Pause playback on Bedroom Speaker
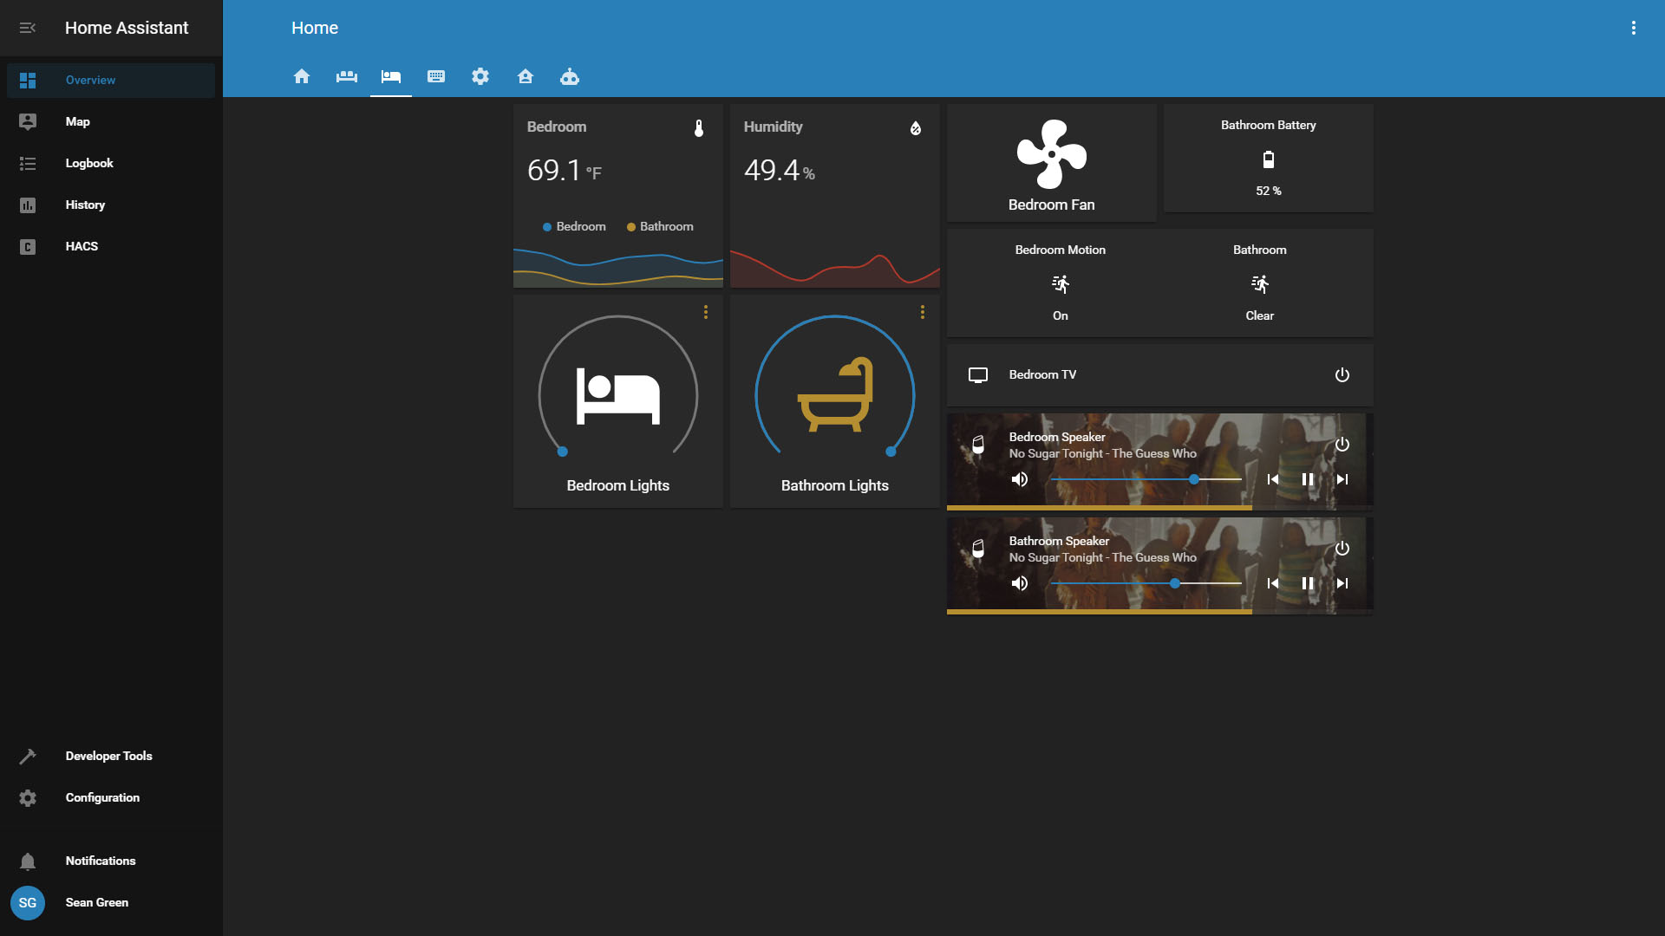The width and height of the screenshot is (1665, 936). tap(1308, 479)
